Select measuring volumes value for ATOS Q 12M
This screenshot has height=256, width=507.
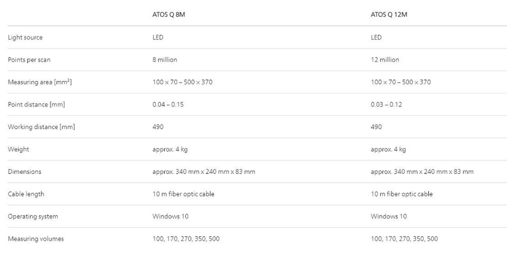(405, 239)
